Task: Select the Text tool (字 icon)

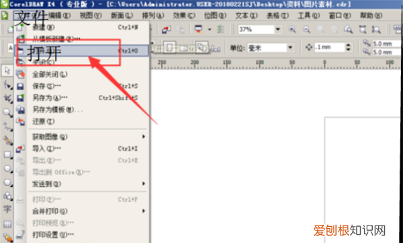Action: pyautogui.click(x=7, y=209)
